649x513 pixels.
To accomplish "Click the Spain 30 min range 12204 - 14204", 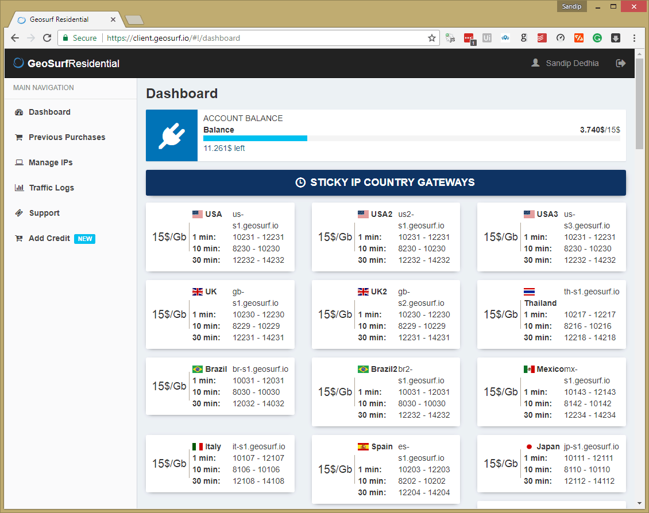I will 424,492.
